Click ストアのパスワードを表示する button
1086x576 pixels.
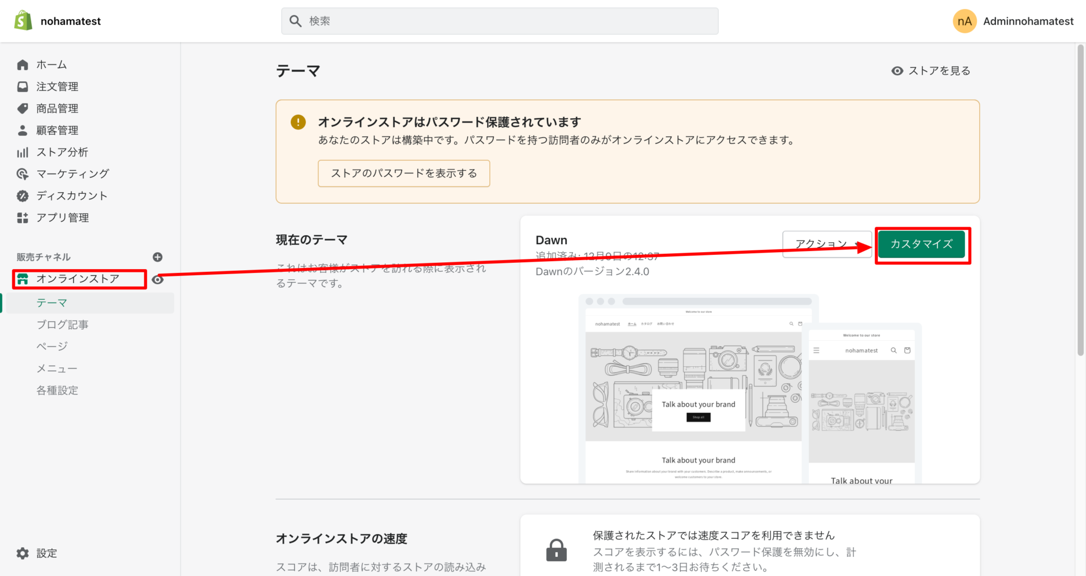click(404, 174)
